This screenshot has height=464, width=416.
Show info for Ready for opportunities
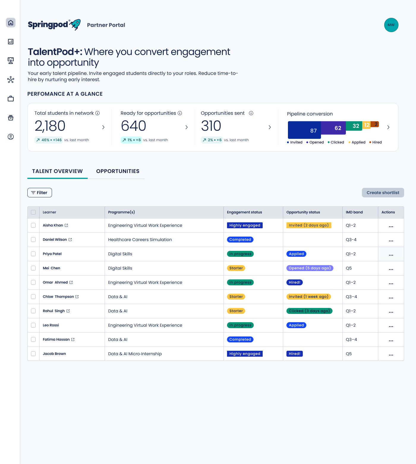(x=180, y=113)
